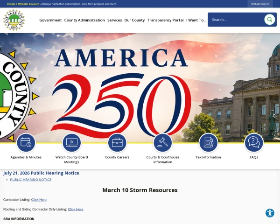Click the County Careers briefcase icon
Screen dimensions: 280x224
[x=117, y=142]
